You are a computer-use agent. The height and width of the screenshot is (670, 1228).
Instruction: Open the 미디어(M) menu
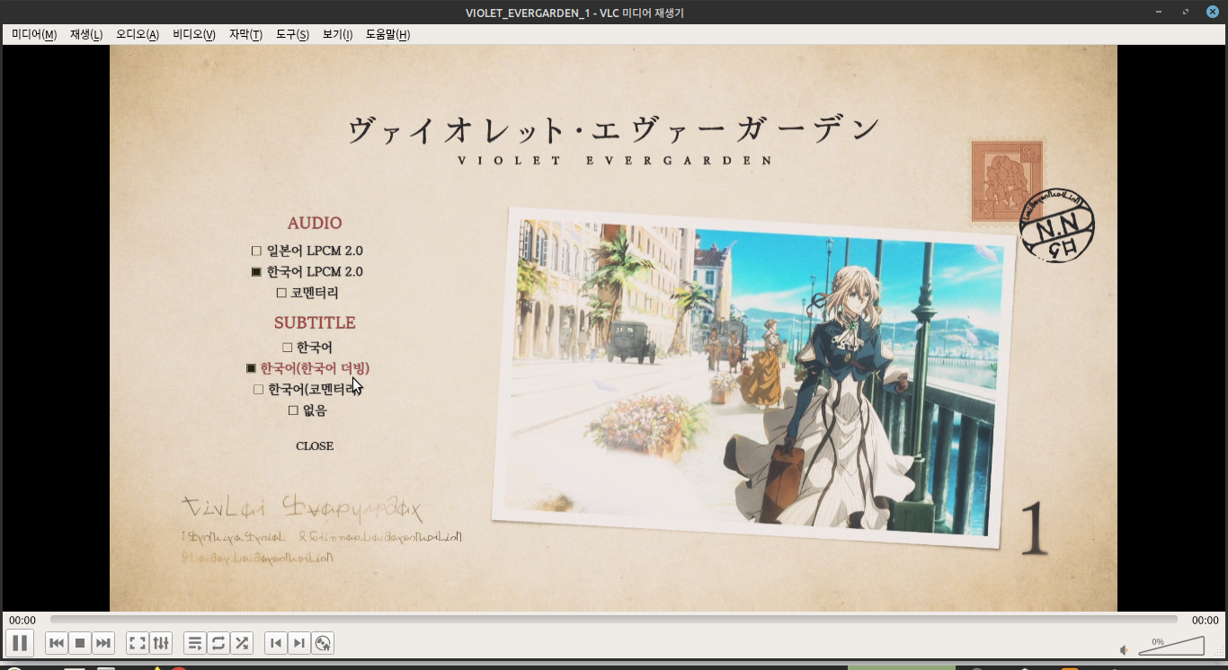pyautogui.click(x=34, y=34)
